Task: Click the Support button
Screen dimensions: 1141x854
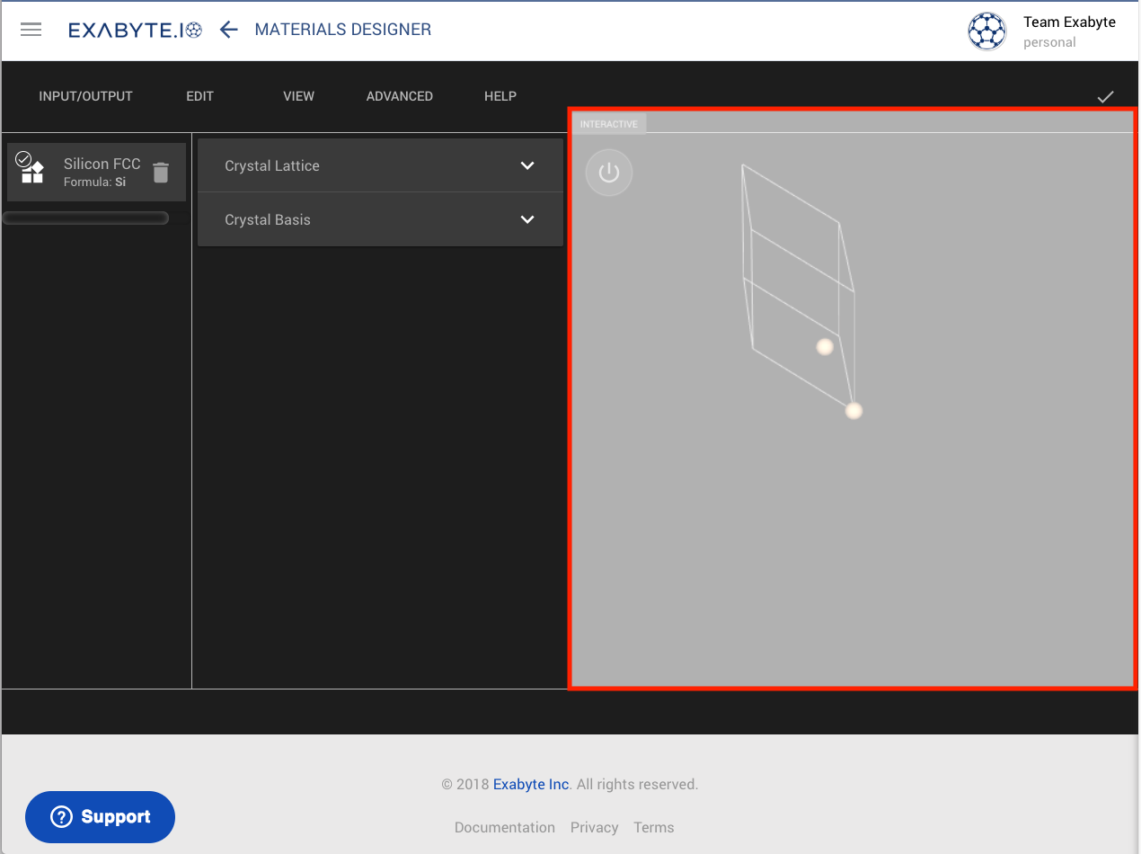Action: (100, 816)
